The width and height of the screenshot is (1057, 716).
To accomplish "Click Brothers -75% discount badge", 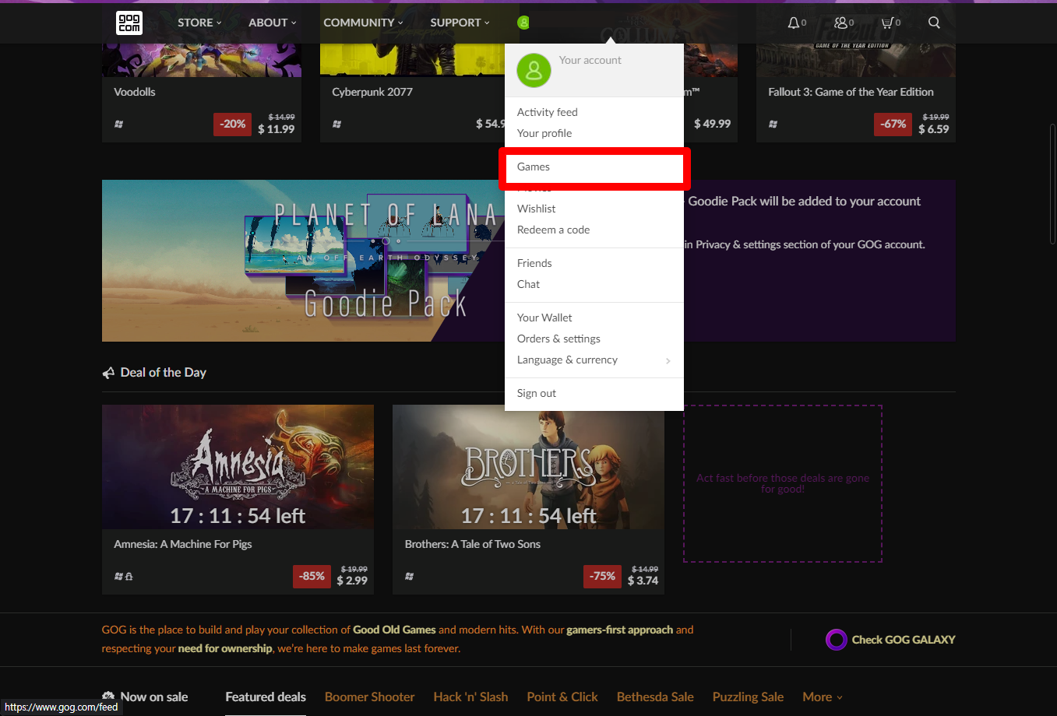I will 602,576.
